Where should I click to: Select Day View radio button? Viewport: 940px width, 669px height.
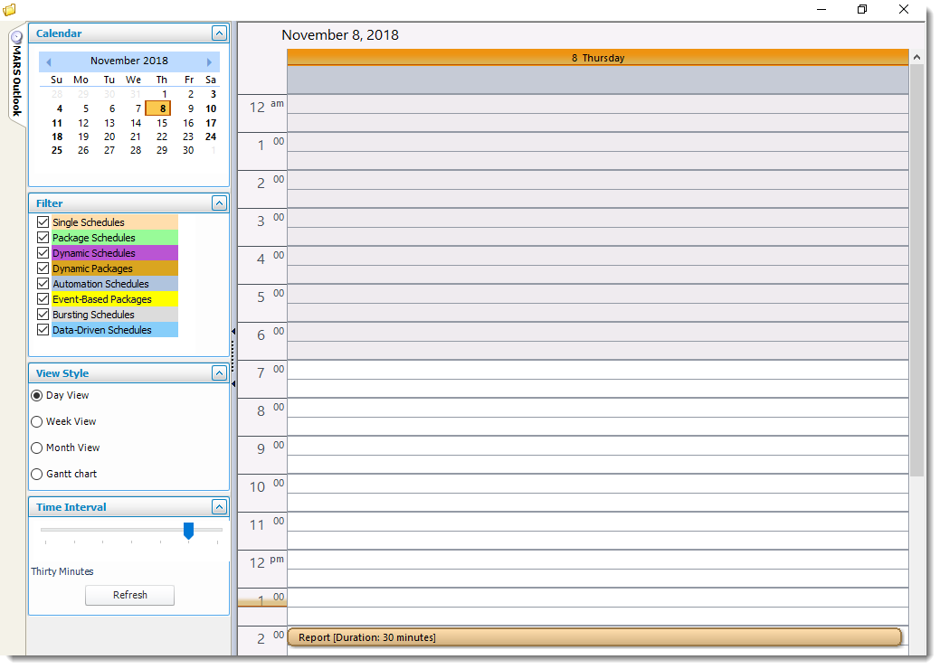pos(36,395)
